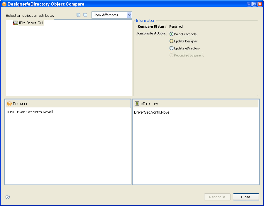Screen dimensions: 264x206
Task: Click the Reconcile button
Action: 217,197
